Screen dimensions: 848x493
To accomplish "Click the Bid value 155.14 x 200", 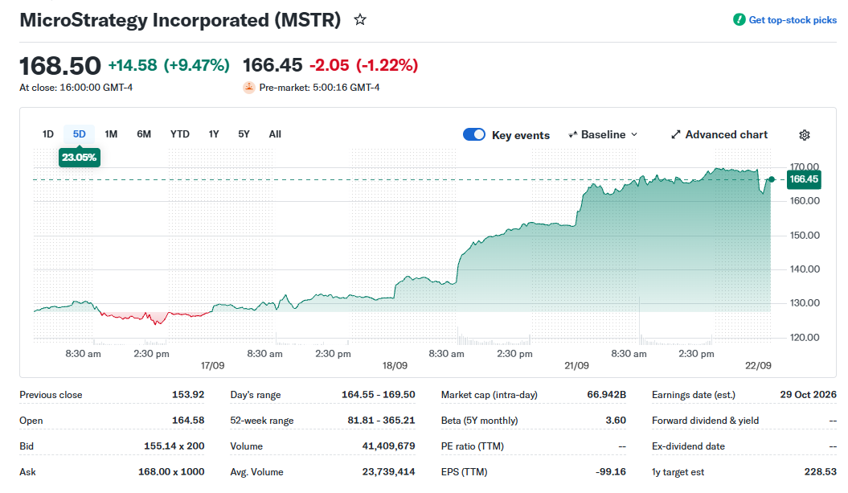I will [174, 446].
